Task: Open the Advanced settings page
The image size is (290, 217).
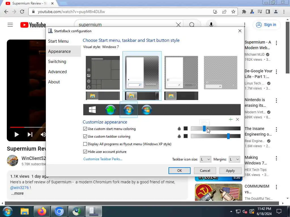Action: [57, 71]
